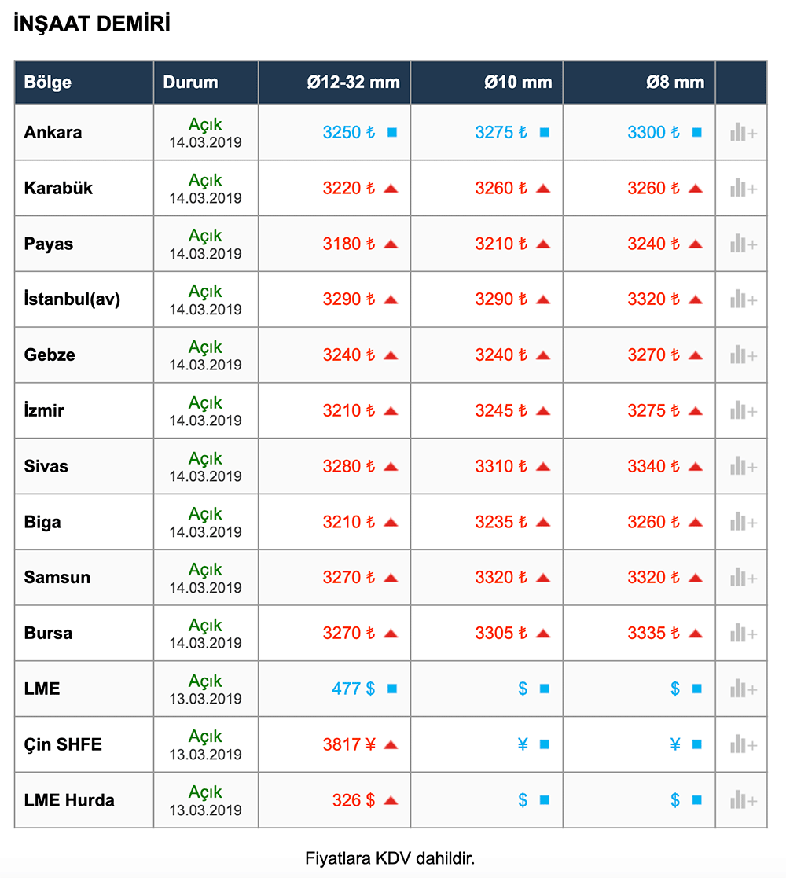Open the chart icon for Karabük
Image resolution: width=786 pixels, height=878 pixels.
743,189
